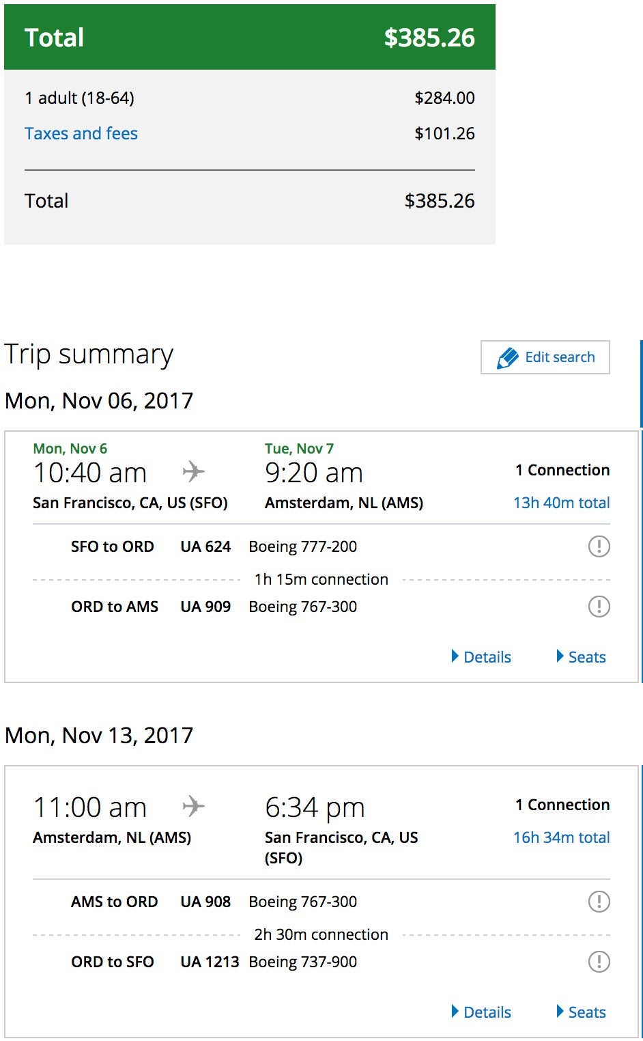
Task: Select the Mon, Nov 13, 2017 date heading
Action: (99, 736)
